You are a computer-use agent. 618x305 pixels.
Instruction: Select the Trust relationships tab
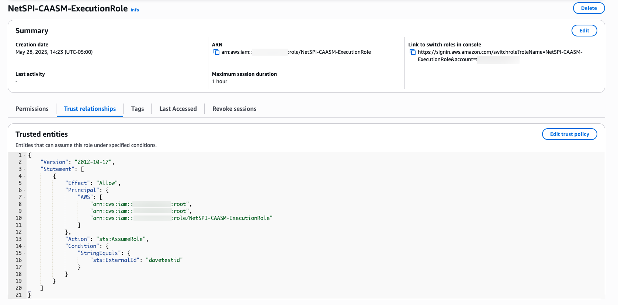click(90, 109)
